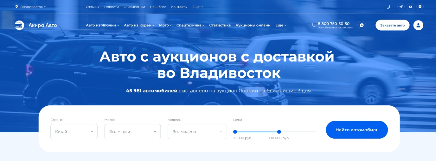This screenshot has height=161, width=436.
Task: Click the Авто с аукционов heading
Action: 217,65
